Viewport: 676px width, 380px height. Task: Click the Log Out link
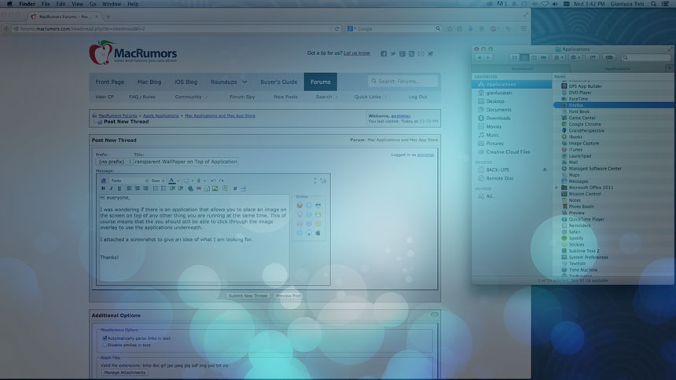click(x=417, y=97)
